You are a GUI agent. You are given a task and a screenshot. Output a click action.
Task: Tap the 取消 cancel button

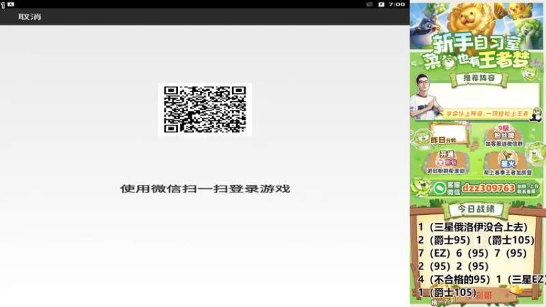[29, 16]
